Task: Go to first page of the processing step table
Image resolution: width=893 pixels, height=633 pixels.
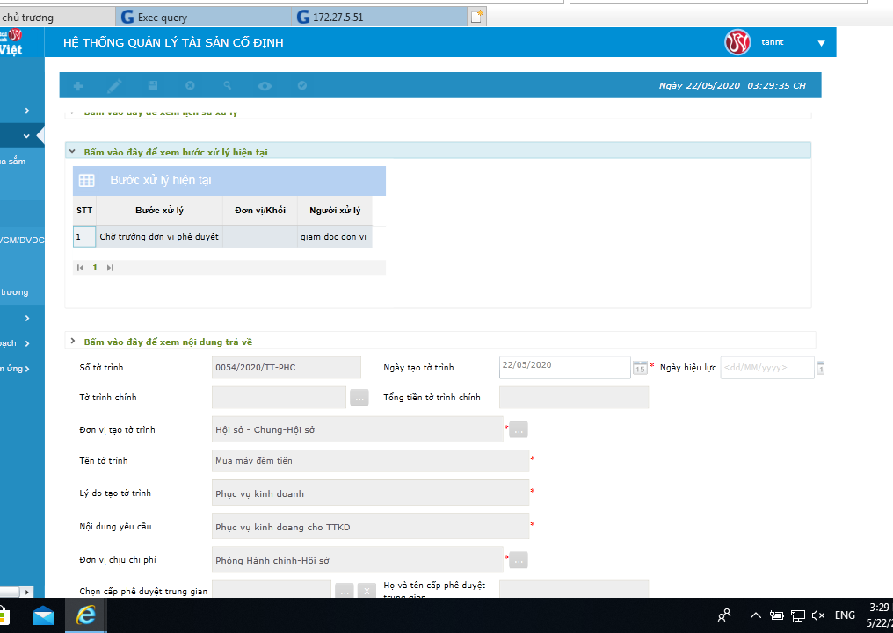Action: [x=80, y=268]
